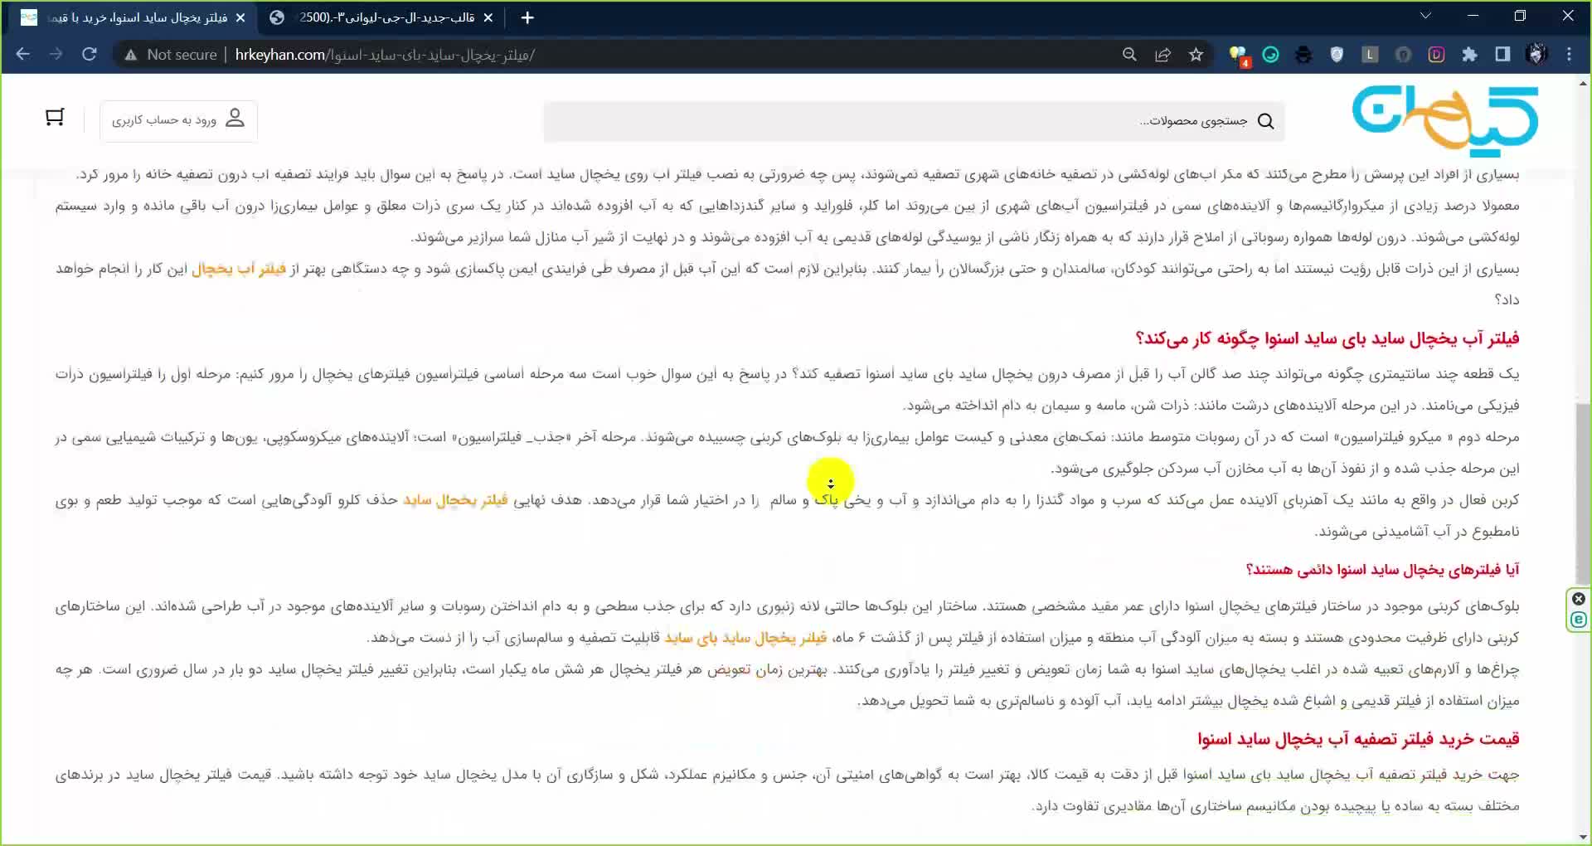This screenshot has height=846, width=1592.
Task: Toggle the browser side panel
Action: 1502,55
